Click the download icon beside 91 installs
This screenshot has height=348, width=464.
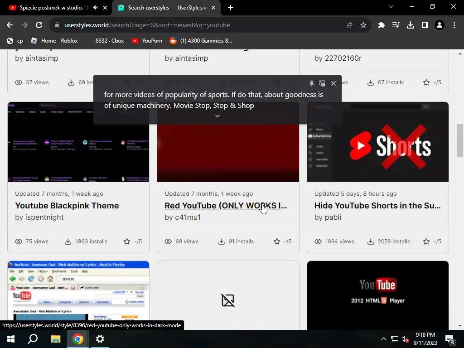pos(221,242)
